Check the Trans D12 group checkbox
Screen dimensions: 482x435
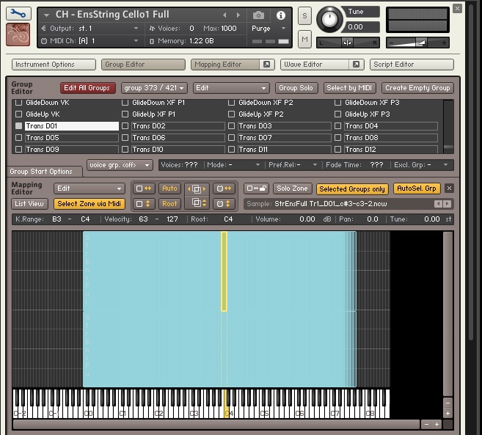[337, 149]
